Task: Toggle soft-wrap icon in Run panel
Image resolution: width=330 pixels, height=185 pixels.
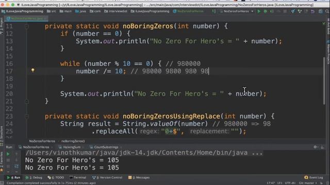Action: coord(16,166)
